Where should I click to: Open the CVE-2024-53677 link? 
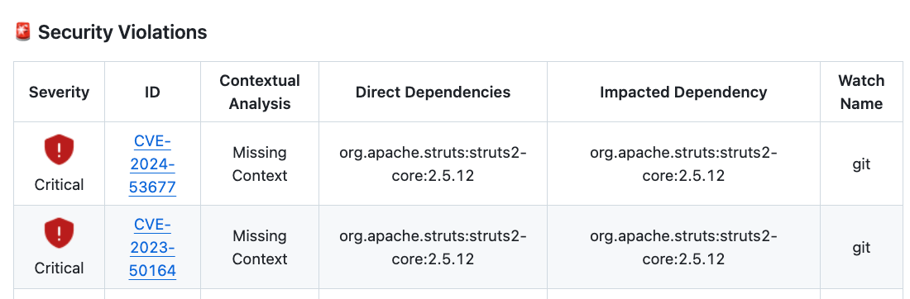click(x=153, y=164)
